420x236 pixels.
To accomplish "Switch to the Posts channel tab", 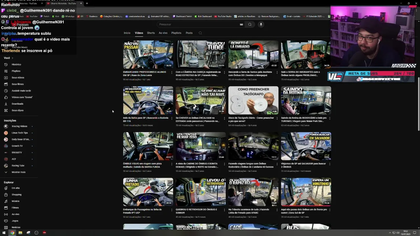I will (x=189, y=33).
